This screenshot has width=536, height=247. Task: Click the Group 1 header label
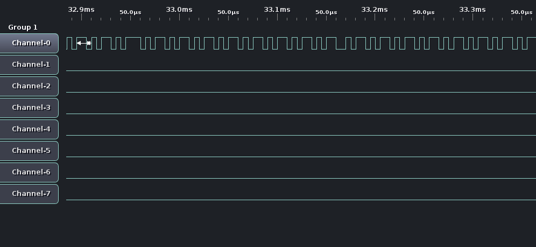(23, 27)
